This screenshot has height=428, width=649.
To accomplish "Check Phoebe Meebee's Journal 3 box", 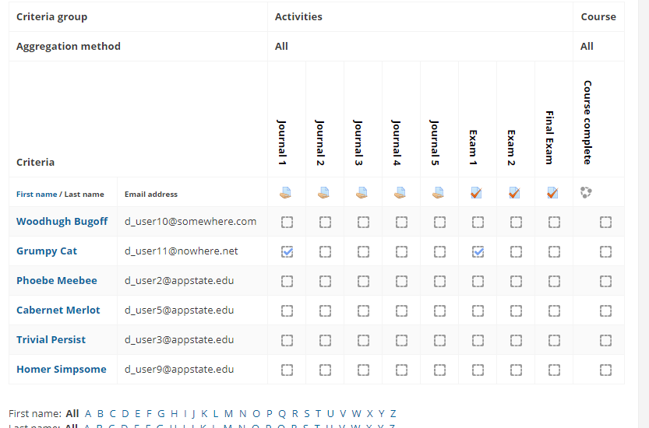I will pos(363,281).
